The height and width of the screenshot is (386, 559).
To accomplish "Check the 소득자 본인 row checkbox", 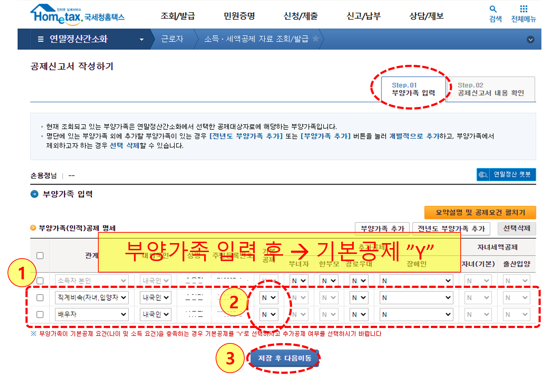I will coord(40,281).
